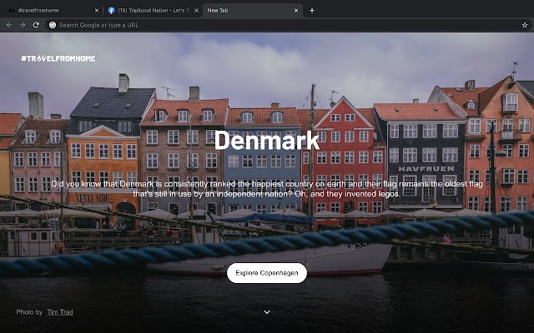The image size is (534, 333).
Task: Click the Denmark heading
Action: pos(267,141)
